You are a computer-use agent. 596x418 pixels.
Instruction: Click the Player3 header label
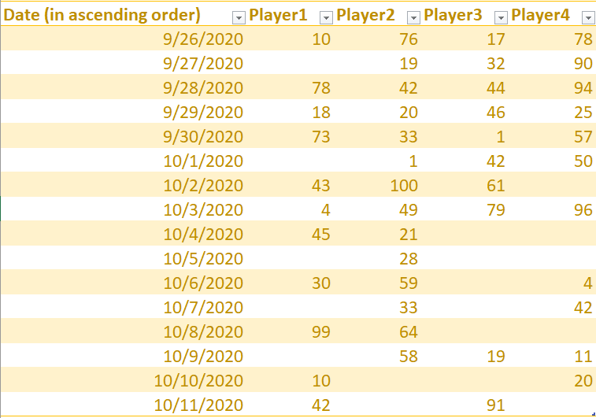(x=453, y=15)
